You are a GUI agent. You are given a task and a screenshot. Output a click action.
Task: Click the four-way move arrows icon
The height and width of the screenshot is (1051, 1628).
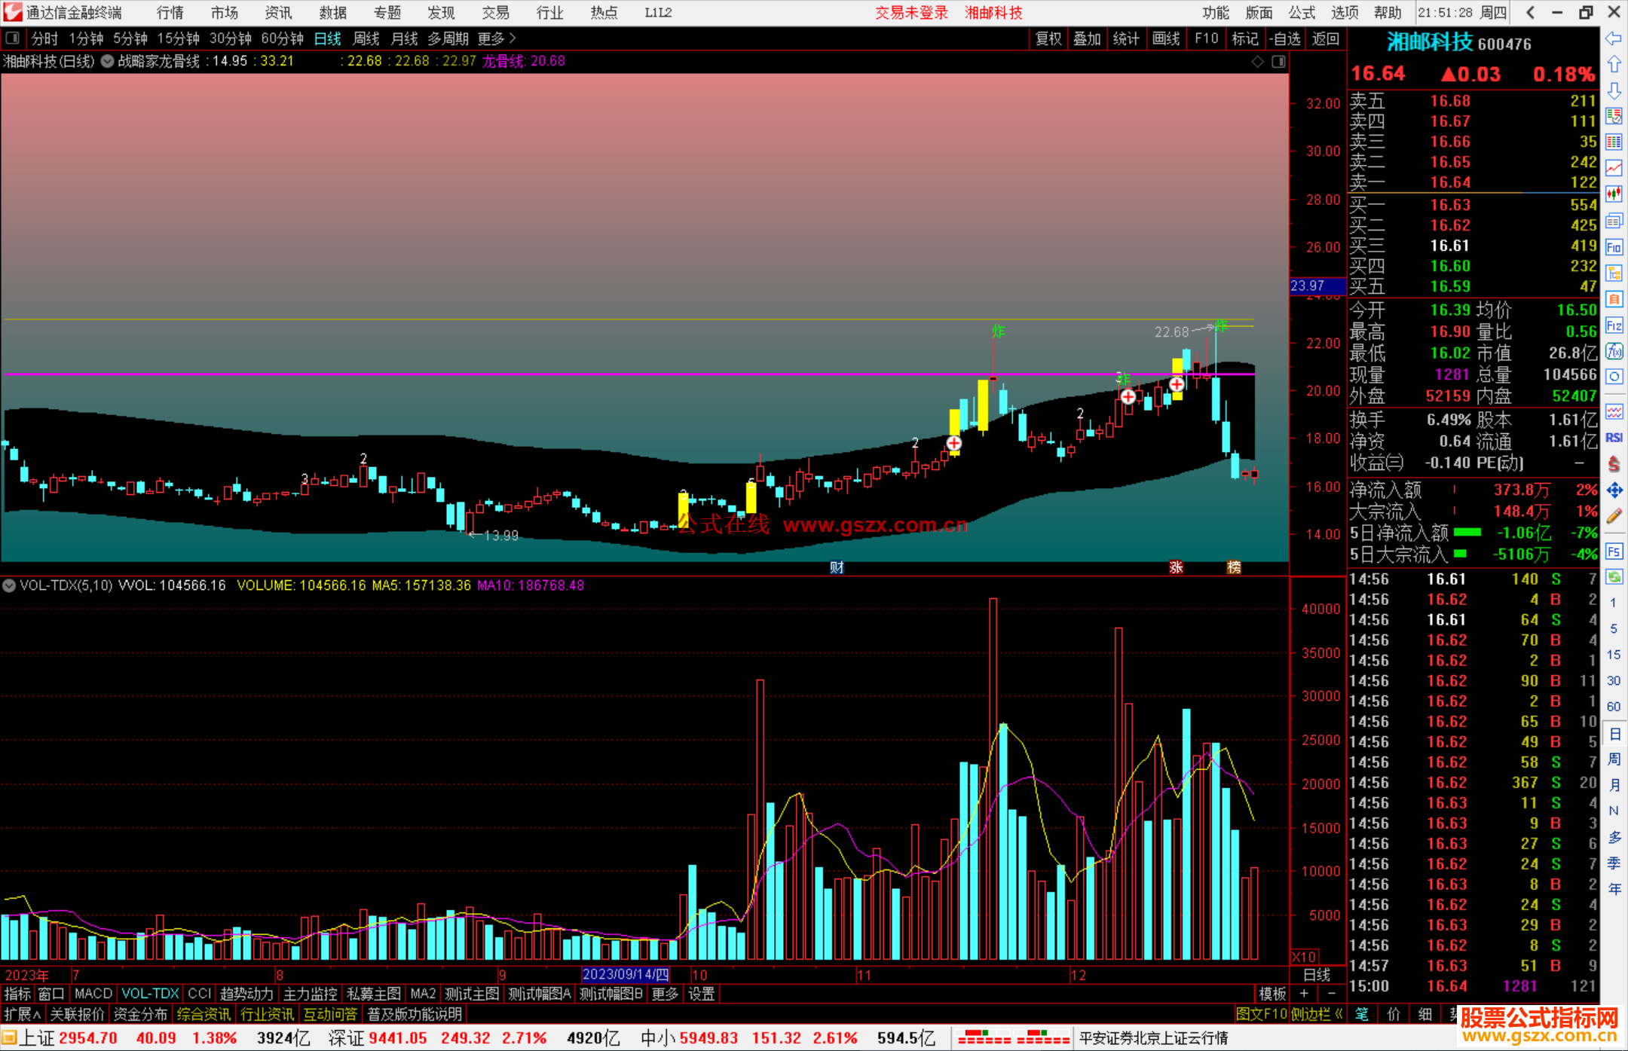1614,490
